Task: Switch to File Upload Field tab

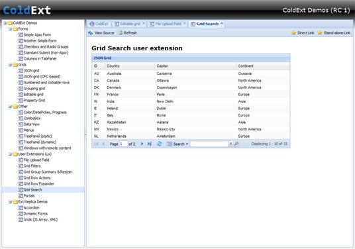Action: point(168,24)
